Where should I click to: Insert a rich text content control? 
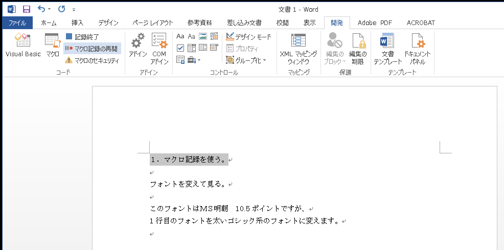[180, 36]
